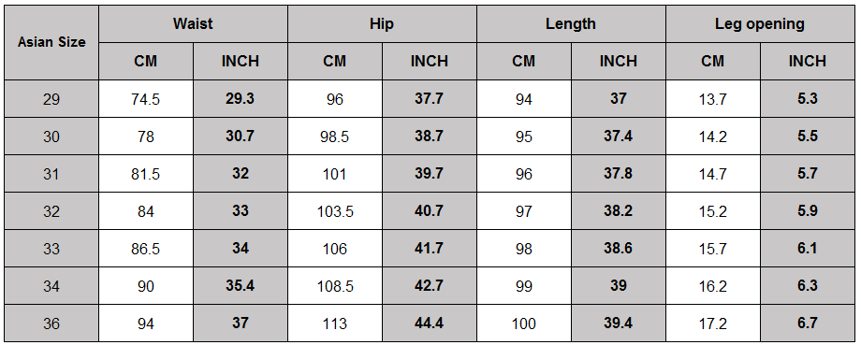Click waist inch value 30.7
The image size is (861, 345).
[241, 136]
